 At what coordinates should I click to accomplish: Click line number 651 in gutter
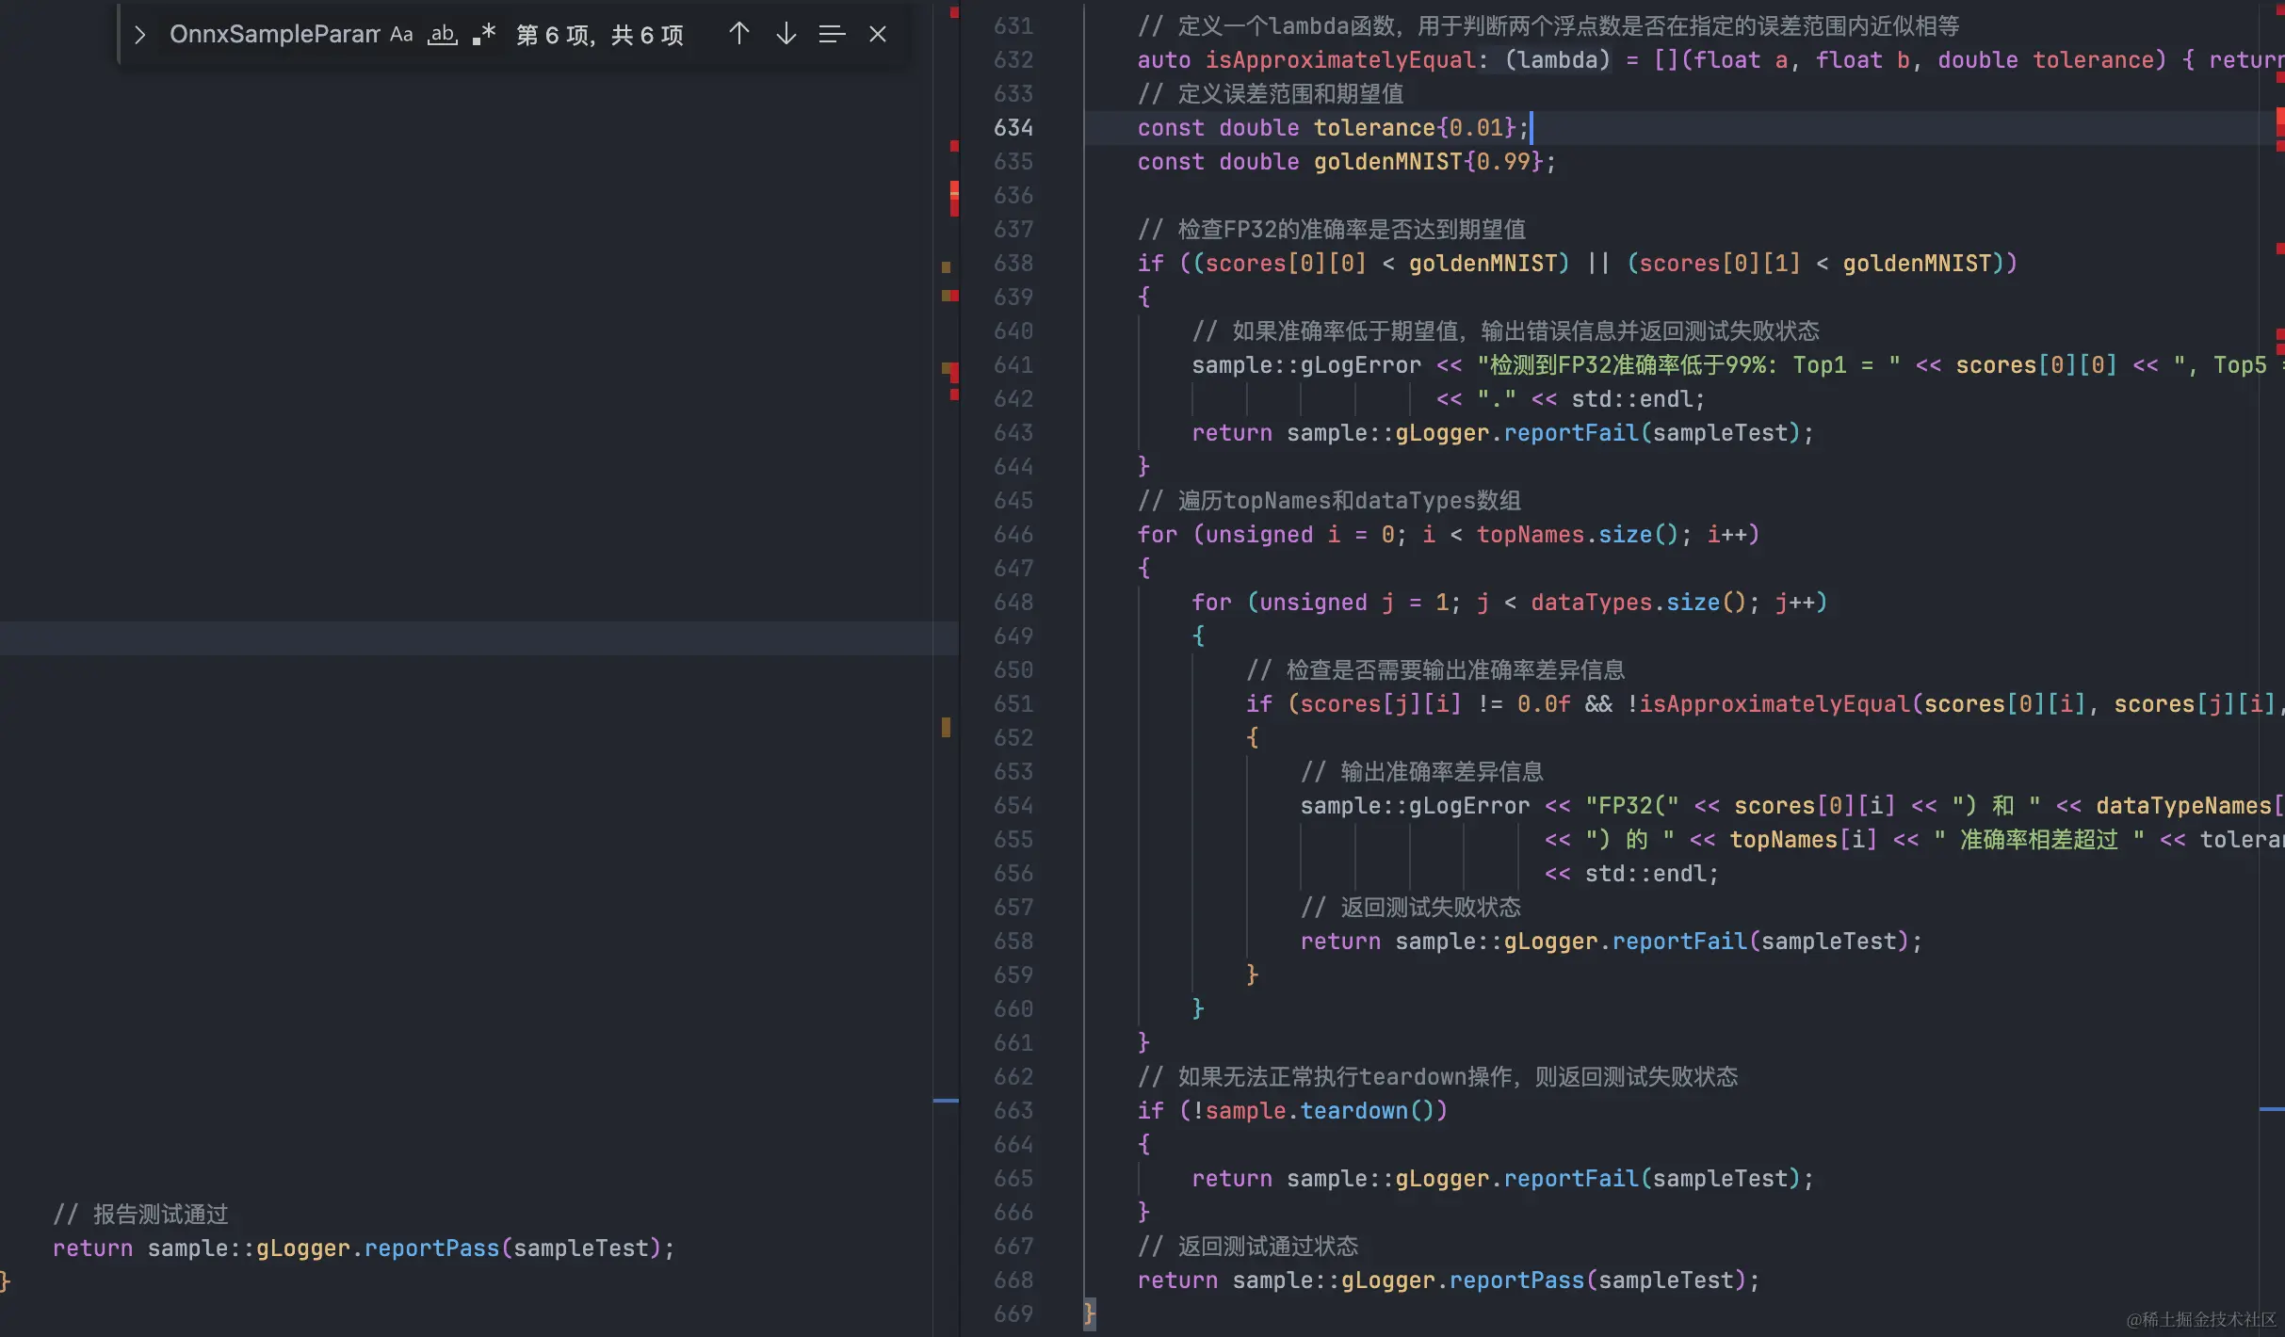tap(1013, 703)
